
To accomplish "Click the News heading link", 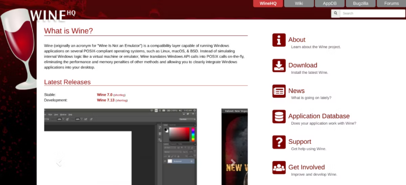I will (x=297, y=91).
